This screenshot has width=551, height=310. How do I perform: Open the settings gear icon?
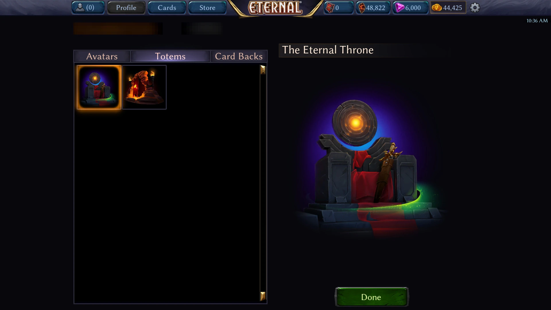tap(475, 8)
